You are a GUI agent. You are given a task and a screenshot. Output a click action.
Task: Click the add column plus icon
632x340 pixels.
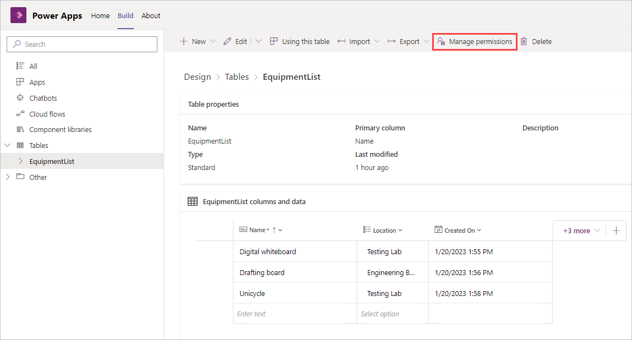tap(616, 231)
